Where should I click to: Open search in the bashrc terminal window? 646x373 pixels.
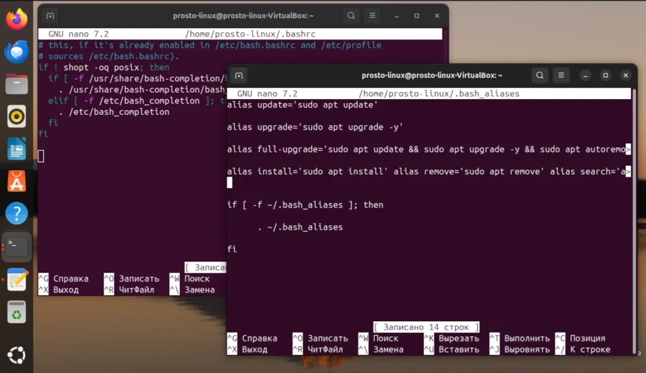[x=351, y=16]
